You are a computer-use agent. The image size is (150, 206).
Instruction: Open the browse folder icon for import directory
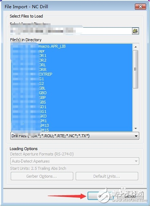point(135,31)
